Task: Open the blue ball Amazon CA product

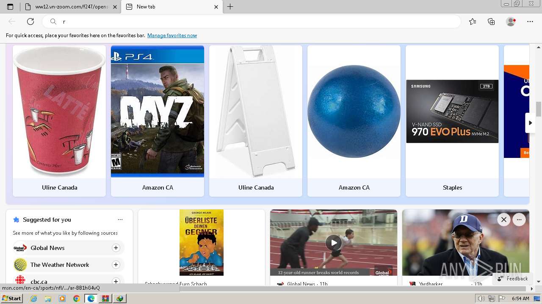Action: [x=354, y=121]
